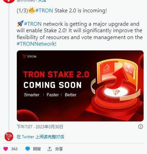Open the TRON Stake 2.0 banner image
This screenshot has height=154, width=147.
tap(80, 86)
